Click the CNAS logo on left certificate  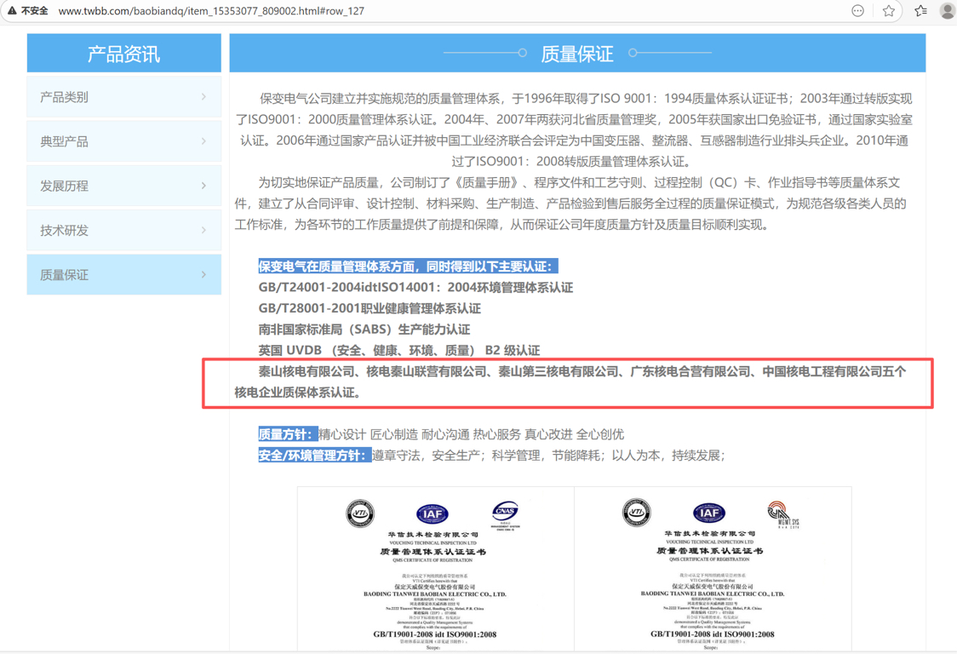[506, 515]
